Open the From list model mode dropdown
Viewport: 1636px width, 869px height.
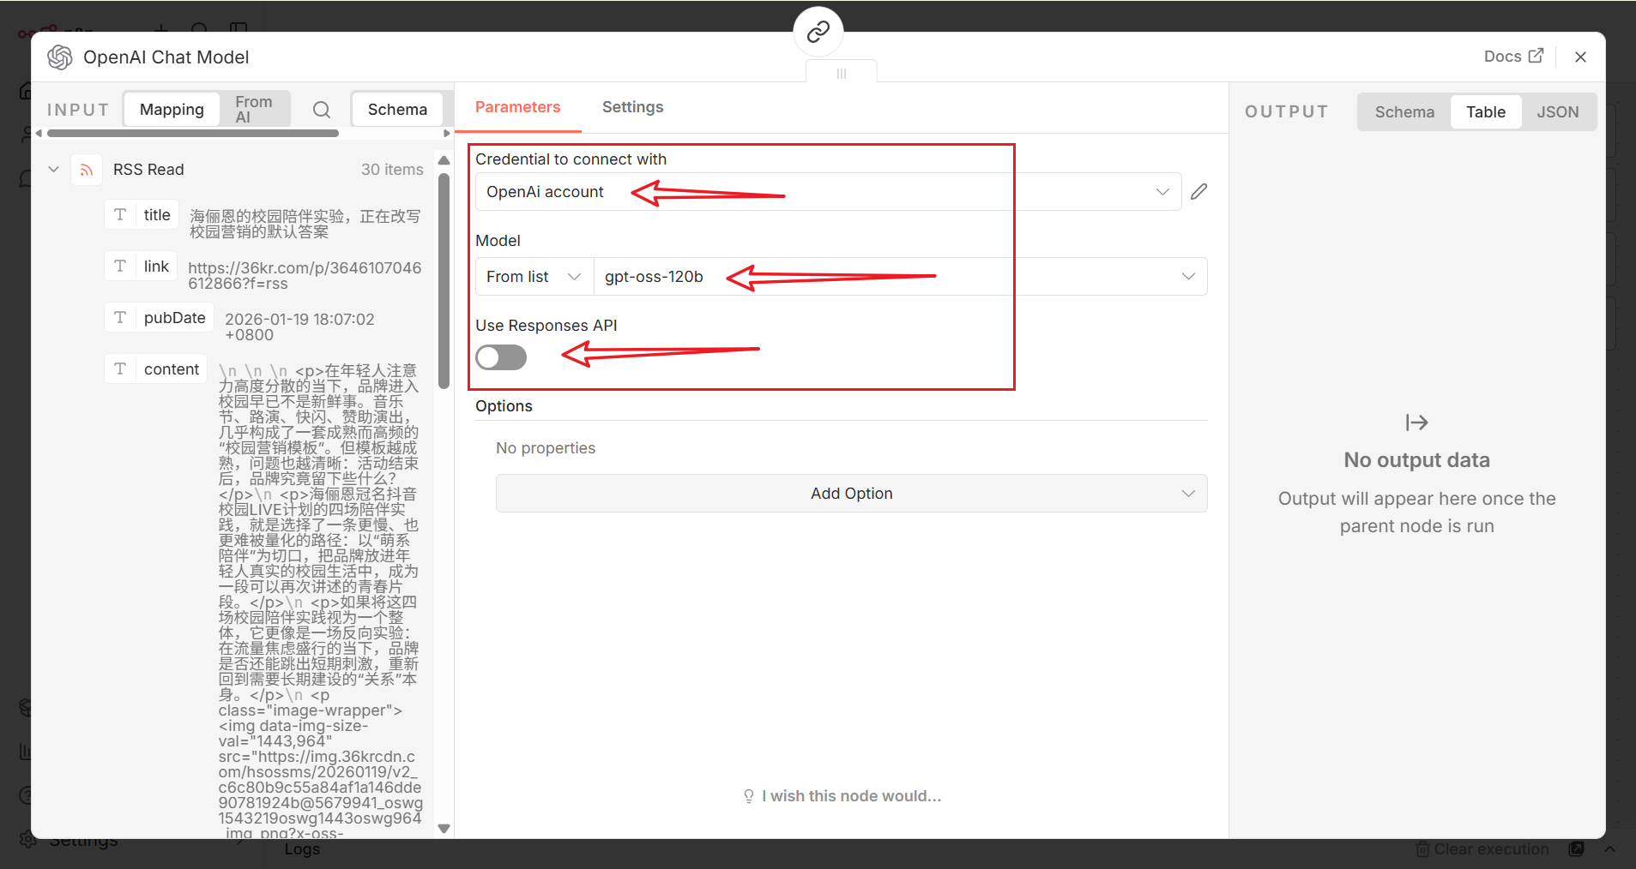tap(534, 277)
